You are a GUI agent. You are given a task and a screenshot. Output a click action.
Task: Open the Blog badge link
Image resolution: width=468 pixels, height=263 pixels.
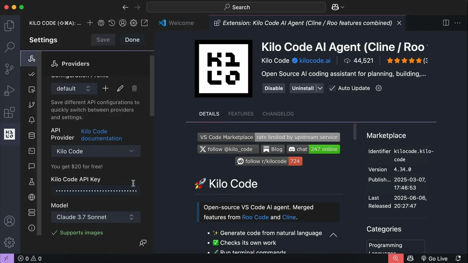[273, 149]
